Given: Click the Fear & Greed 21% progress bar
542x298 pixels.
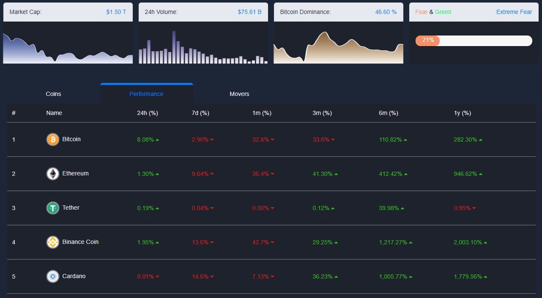Looking at the screenshot, I should pyautogui.click(x=474, y=41).
